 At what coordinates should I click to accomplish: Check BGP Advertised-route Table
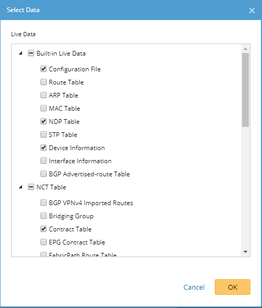44,174
